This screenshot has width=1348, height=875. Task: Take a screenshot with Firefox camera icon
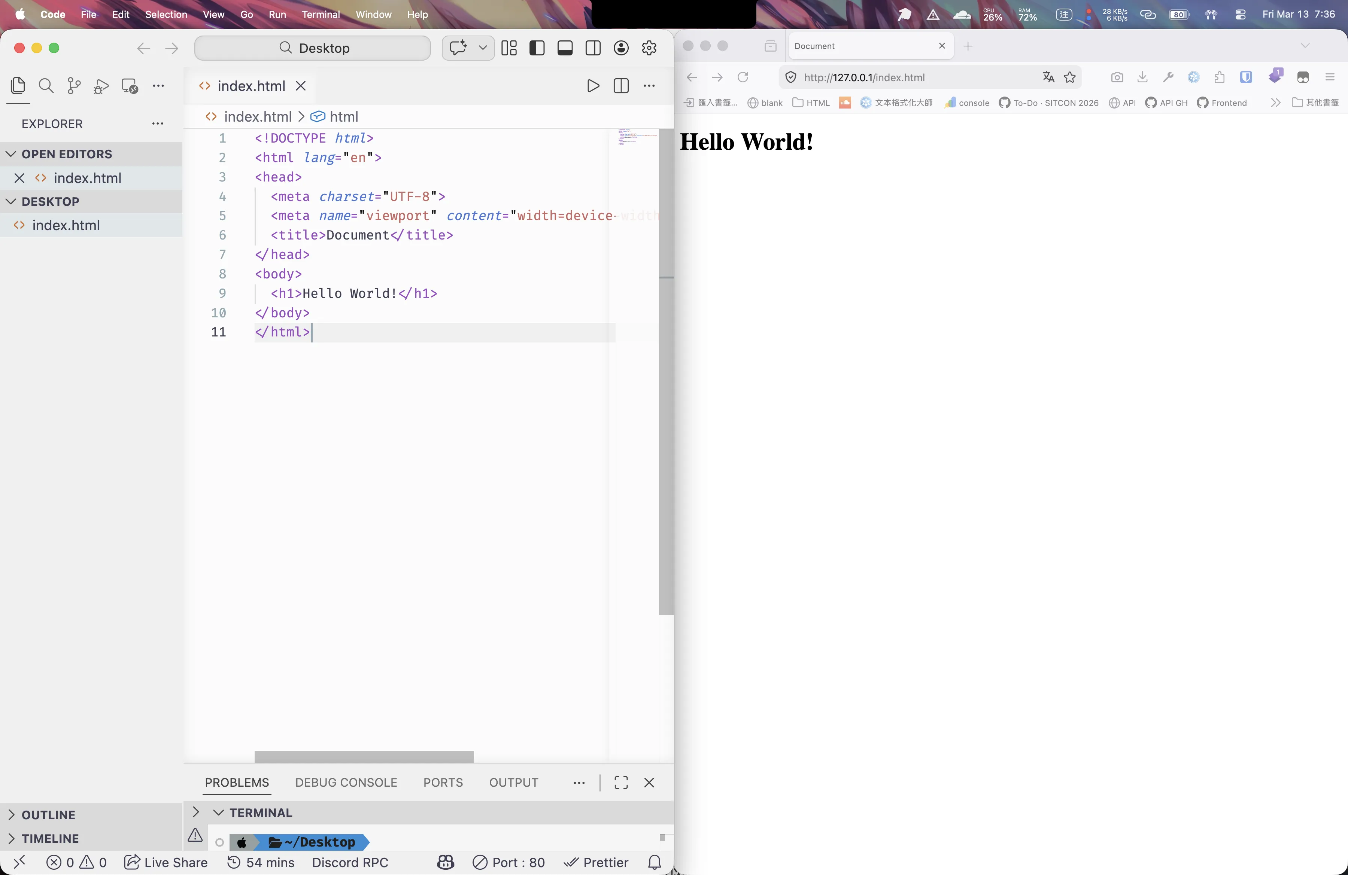[x=1116, y=77]
